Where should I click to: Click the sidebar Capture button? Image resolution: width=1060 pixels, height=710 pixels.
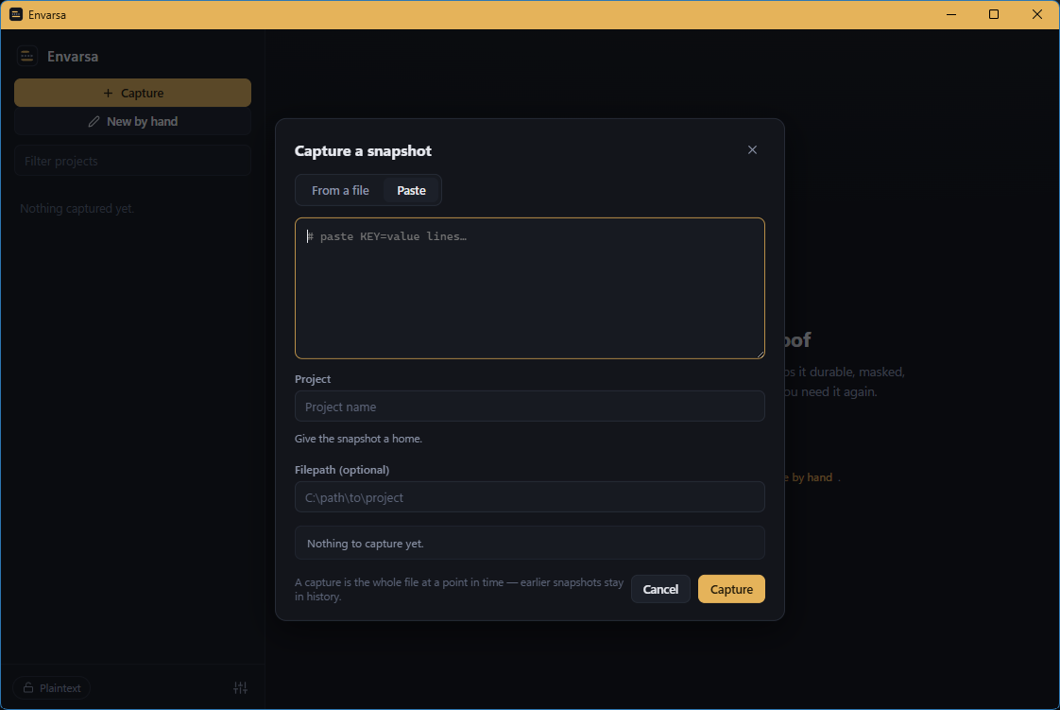click(132, 93)
